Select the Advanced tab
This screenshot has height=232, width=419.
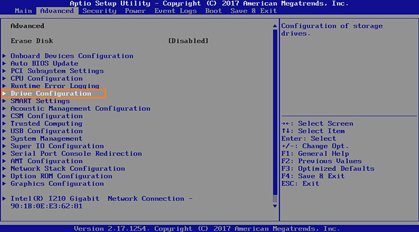(57, 11)
